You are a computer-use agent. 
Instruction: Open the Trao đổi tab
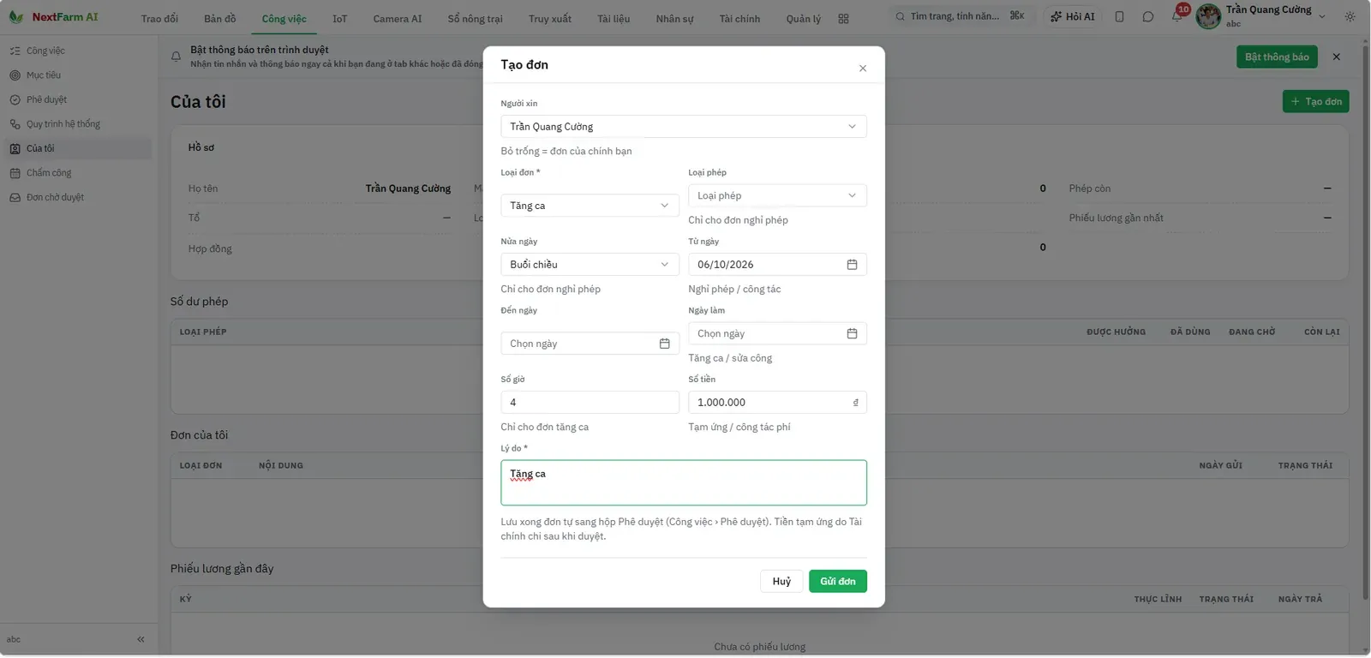click(x=159, y=19)
